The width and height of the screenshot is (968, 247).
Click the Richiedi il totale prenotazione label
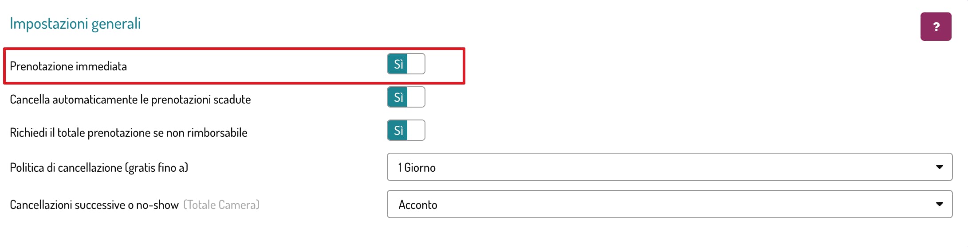coord(128,133)
